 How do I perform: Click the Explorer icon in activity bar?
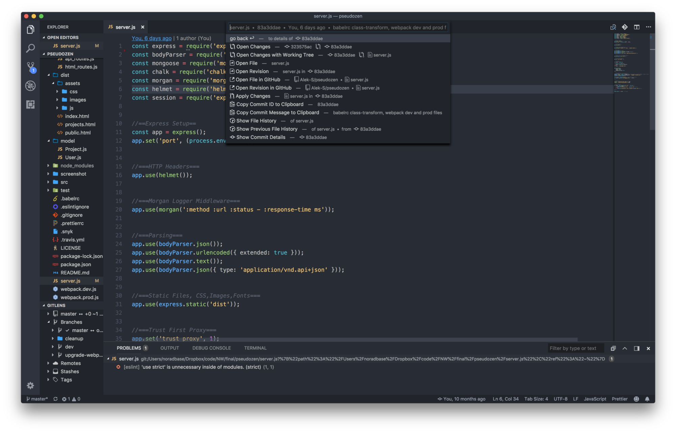[29, 27]
